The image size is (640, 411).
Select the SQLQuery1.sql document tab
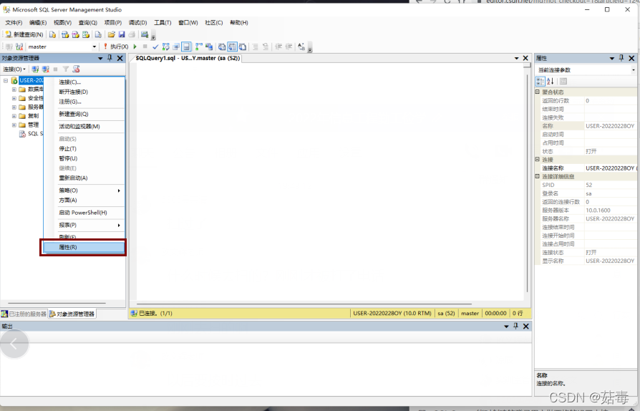click(x=188, y=59)
